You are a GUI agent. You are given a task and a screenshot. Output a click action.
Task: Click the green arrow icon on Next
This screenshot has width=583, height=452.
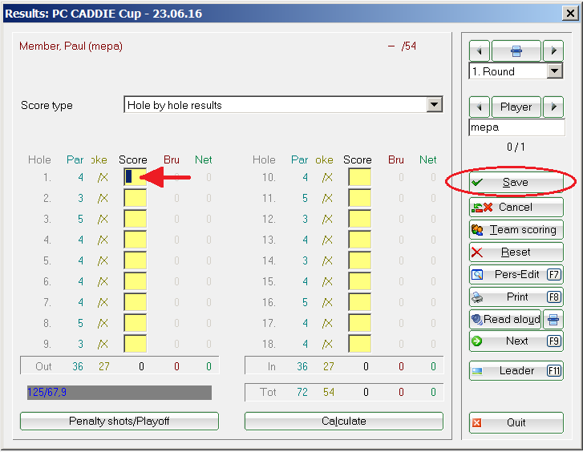pyautogui.click(x=476, y=341)
